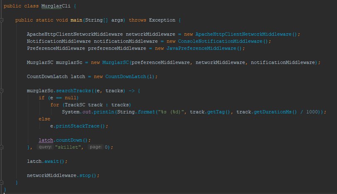Viewport: 337px width, 194px height.
Task: Click the italic 'format' method call
Action: pyautogui.click(x=146, y=112)
